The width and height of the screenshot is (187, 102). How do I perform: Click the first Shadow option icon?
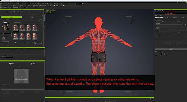(x=161, y=55)
